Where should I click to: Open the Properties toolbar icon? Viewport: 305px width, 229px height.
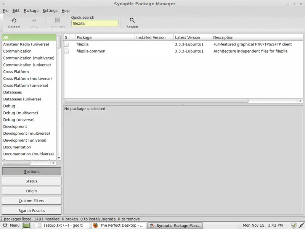(57, 21)
